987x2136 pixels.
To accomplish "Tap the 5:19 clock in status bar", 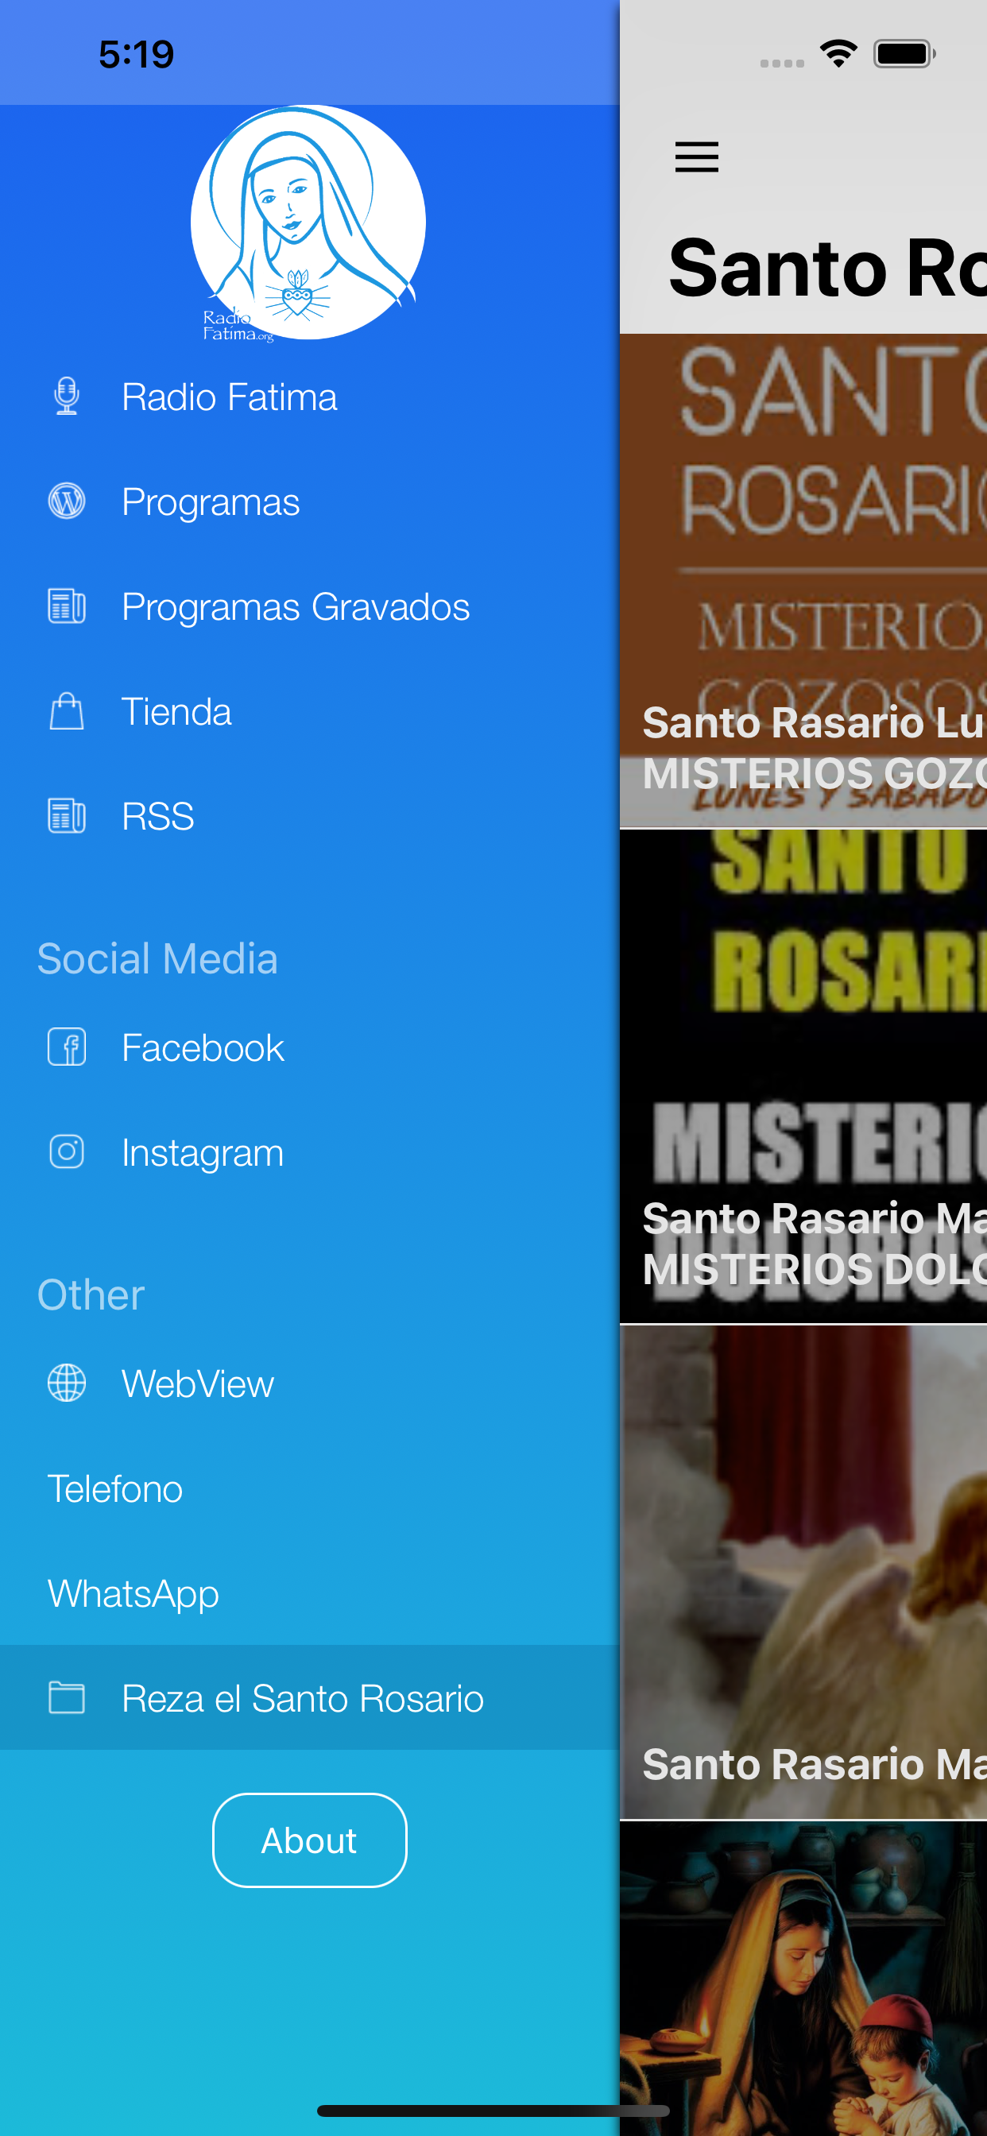I will pos(136,55).
